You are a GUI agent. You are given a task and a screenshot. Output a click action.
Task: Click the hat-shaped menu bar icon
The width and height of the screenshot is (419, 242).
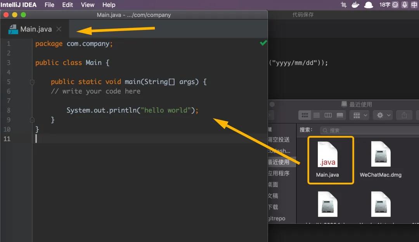369,5
